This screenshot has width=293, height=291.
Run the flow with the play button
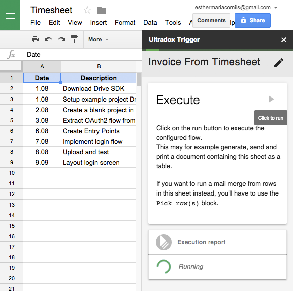coord(271,99)
